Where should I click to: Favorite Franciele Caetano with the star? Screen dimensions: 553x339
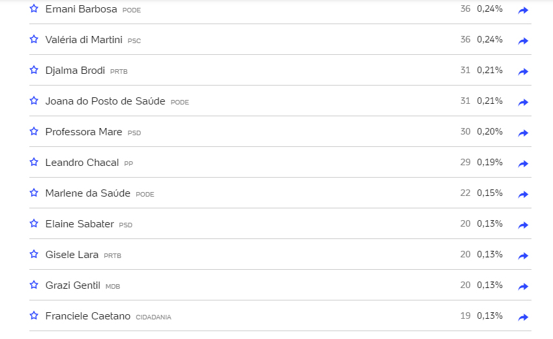coord(34,315)
